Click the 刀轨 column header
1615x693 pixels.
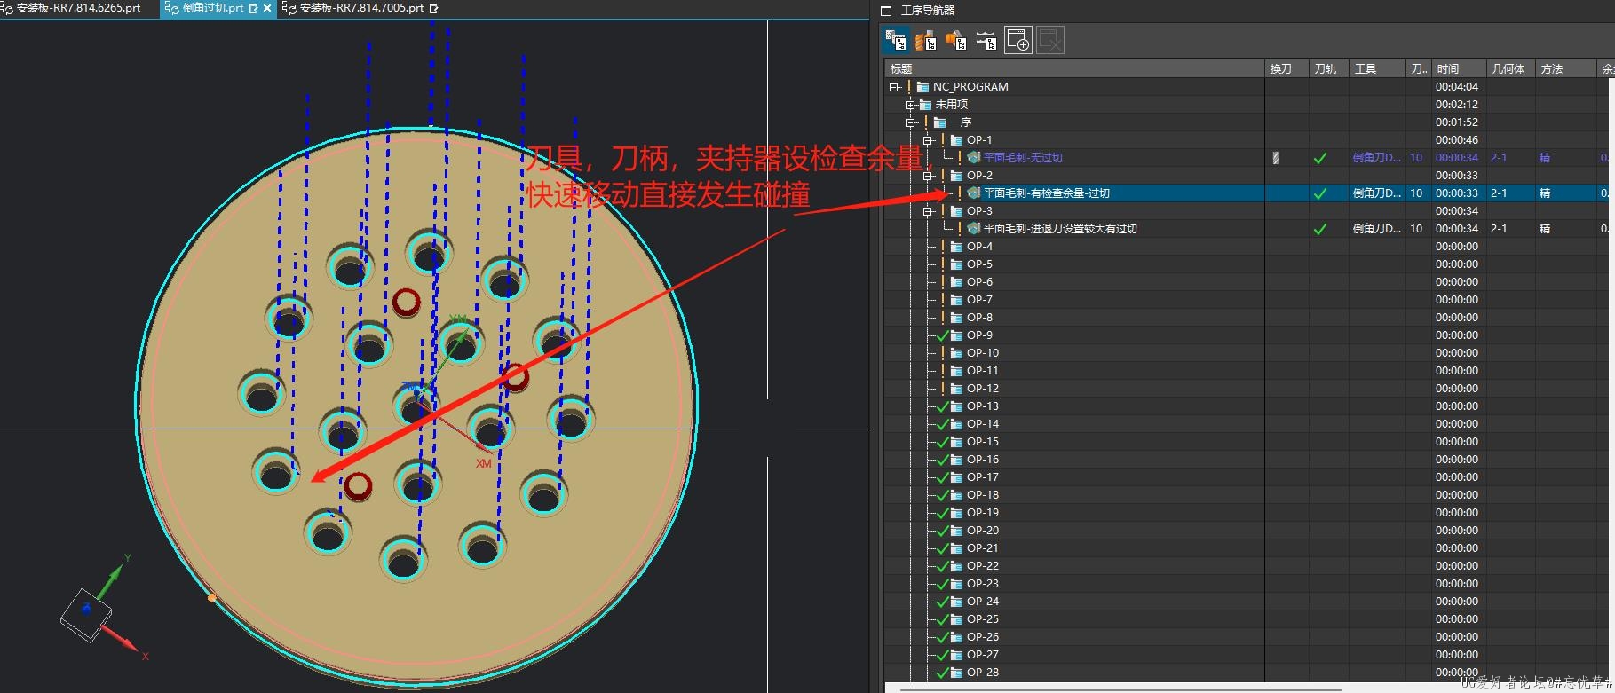click(1329, 68)
